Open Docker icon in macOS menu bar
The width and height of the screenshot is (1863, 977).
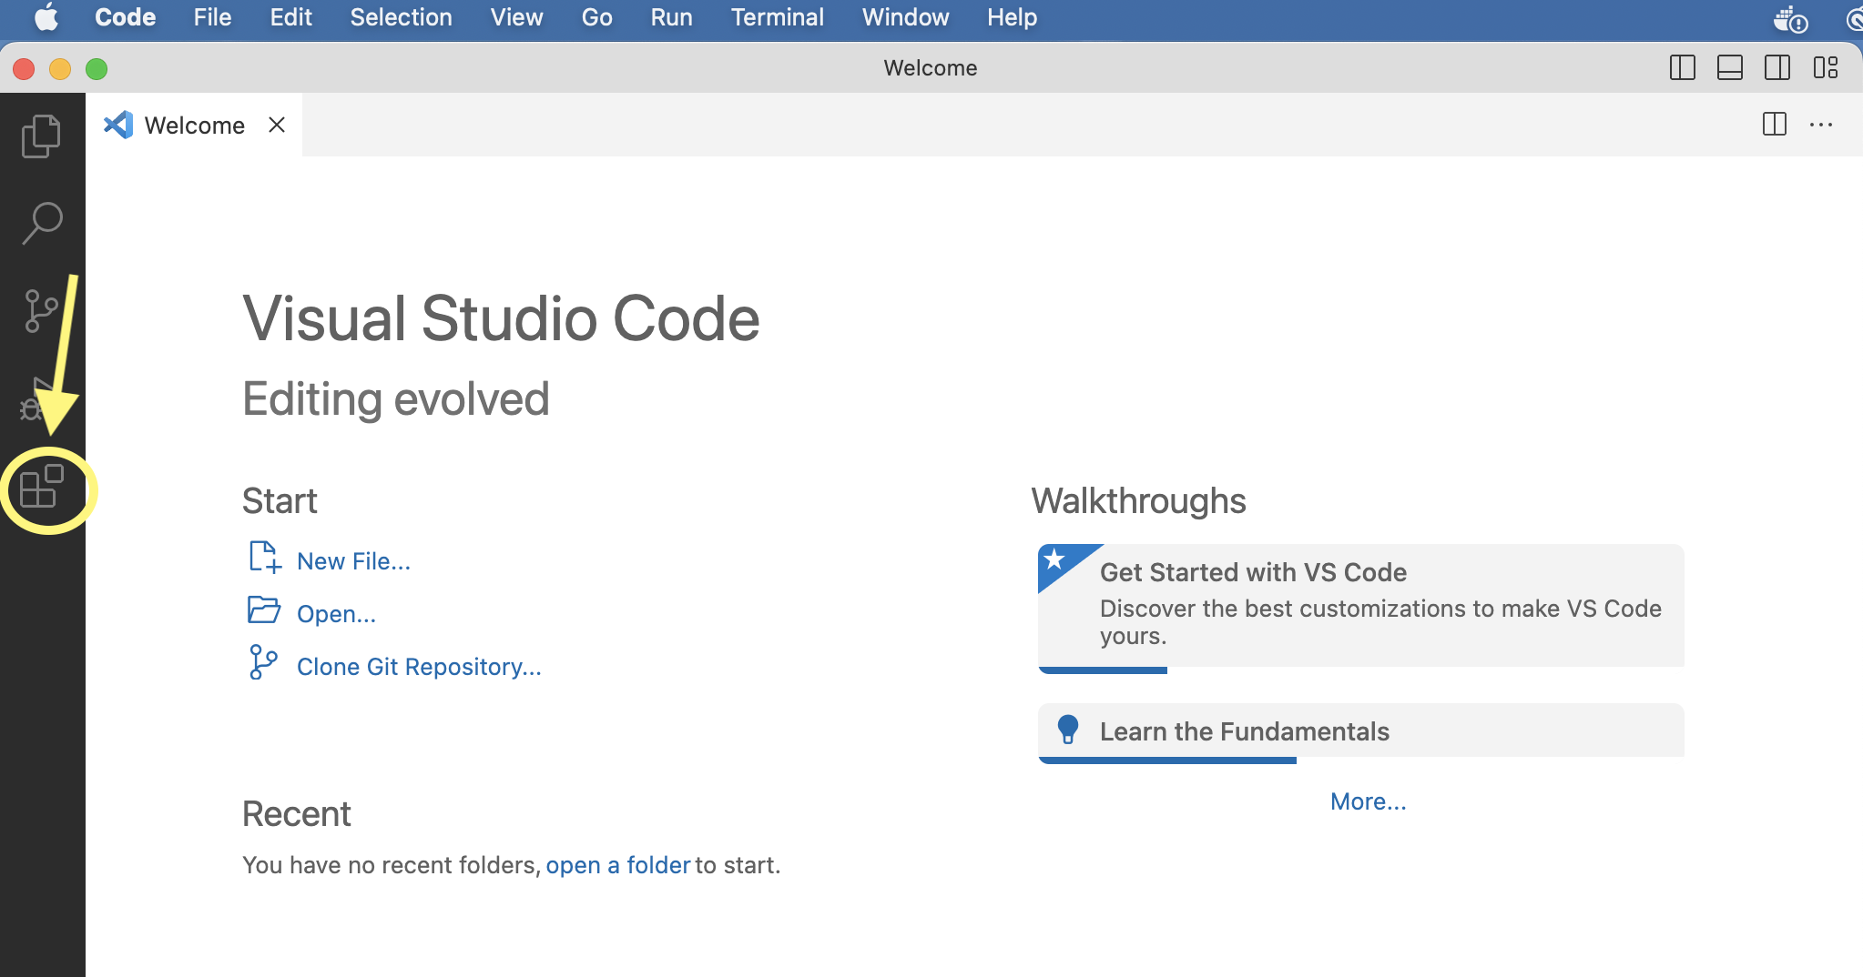coord(1790,18)
